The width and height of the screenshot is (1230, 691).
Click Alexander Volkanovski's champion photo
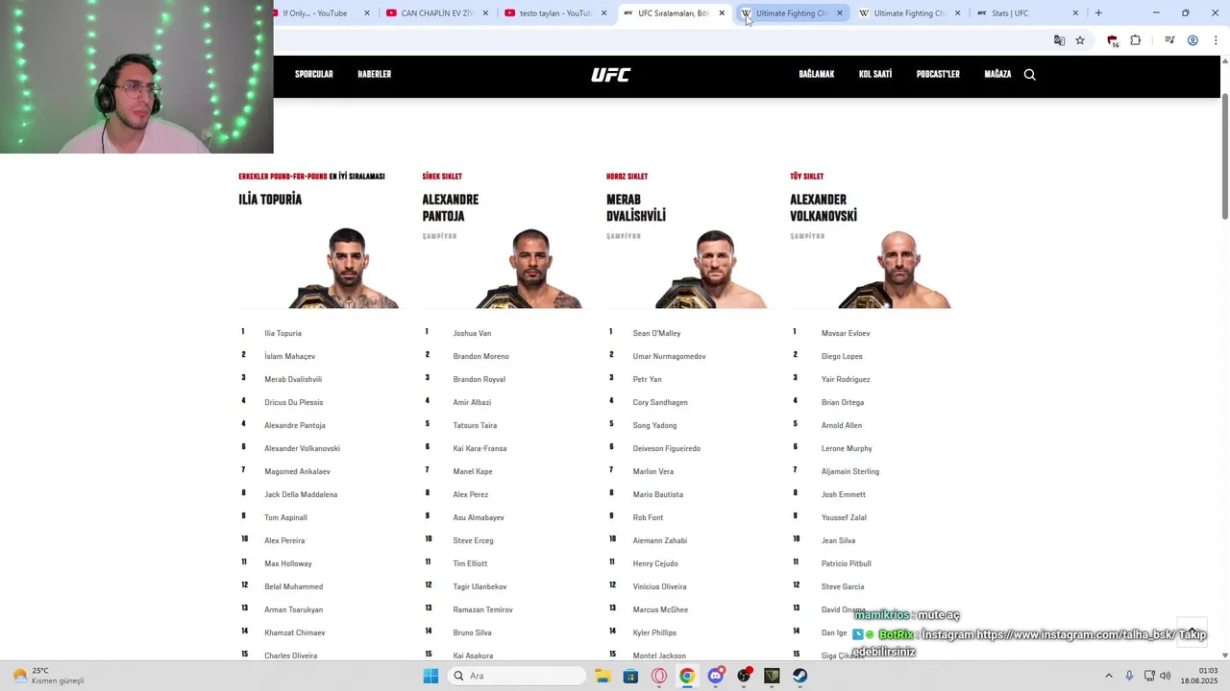(x=897, y=268)
